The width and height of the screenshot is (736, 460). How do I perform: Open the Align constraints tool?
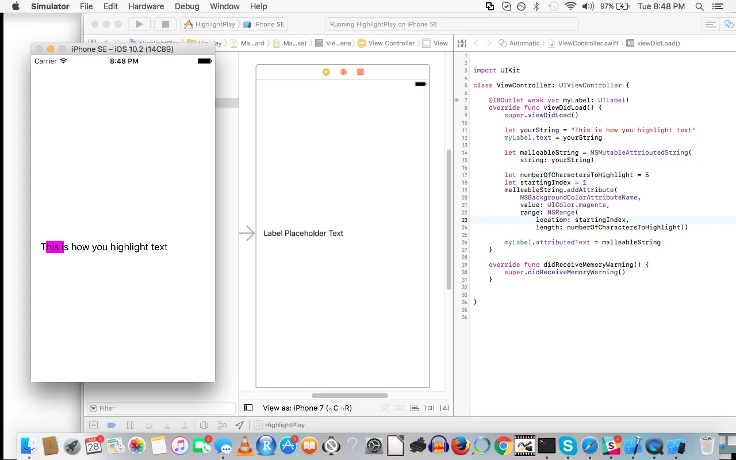(x=415, y=408)
